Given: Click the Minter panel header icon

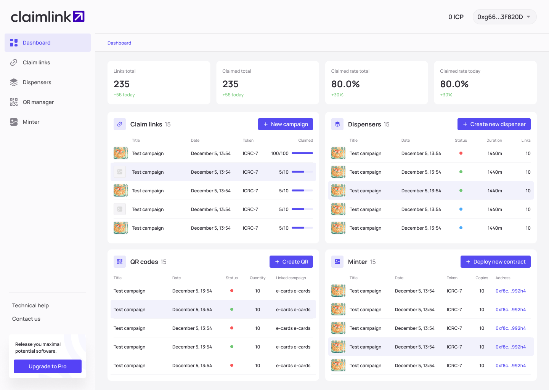Looking at the screenshot, I should point(337,262).
